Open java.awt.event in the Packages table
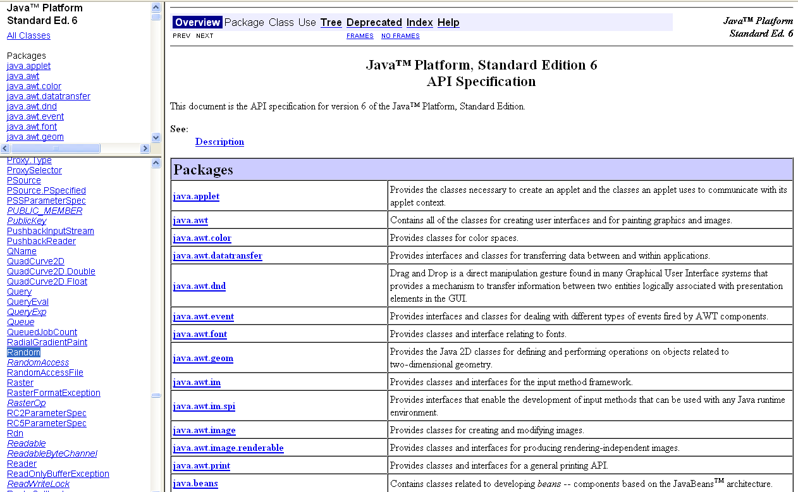This screenshot has width=798, height=492. click(204, 316)
